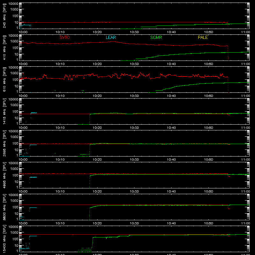Click the 10000 y-axis value on 245 MHz plot
Viewport: 255px width, 255px height.
[13, 4]
